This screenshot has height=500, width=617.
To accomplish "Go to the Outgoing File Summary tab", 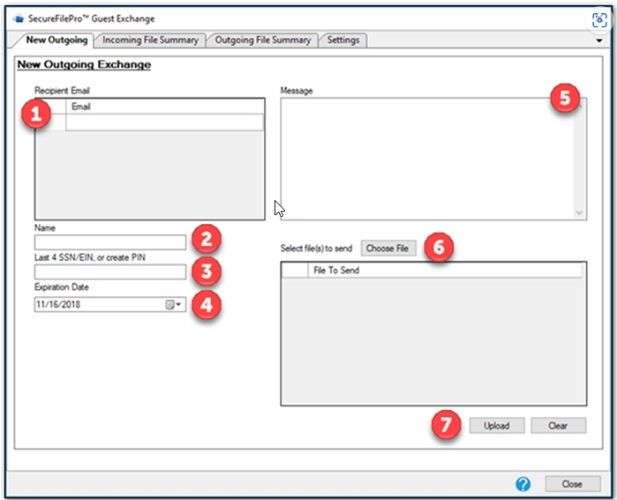I will [263, 40].
